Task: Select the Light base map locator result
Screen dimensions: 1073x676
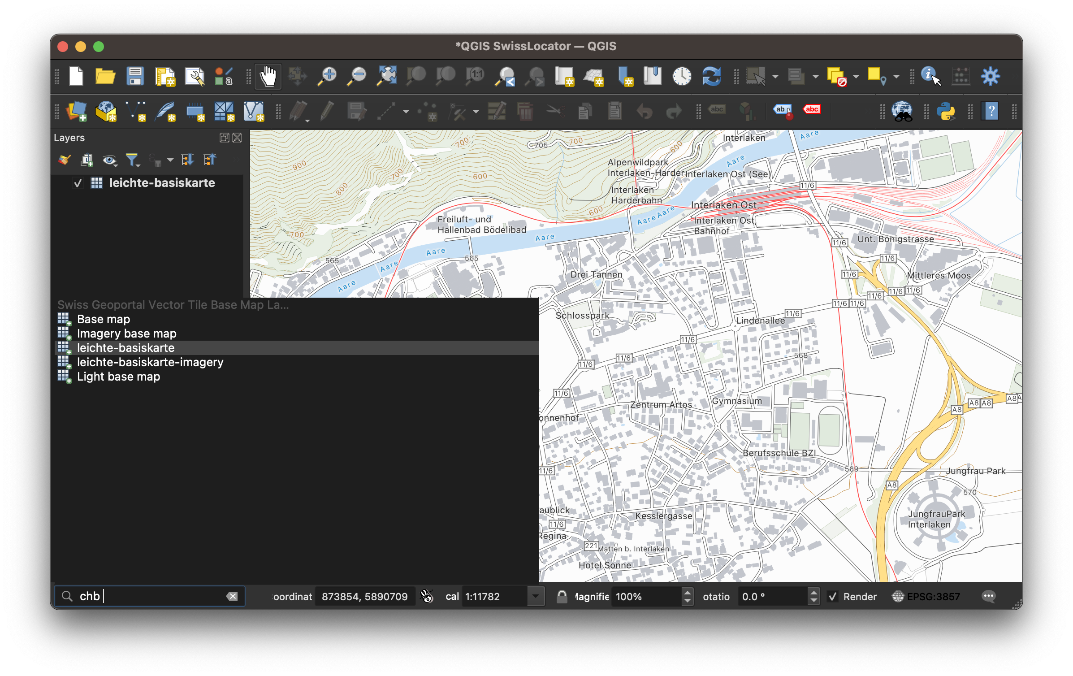Action: tap(119, 377)
